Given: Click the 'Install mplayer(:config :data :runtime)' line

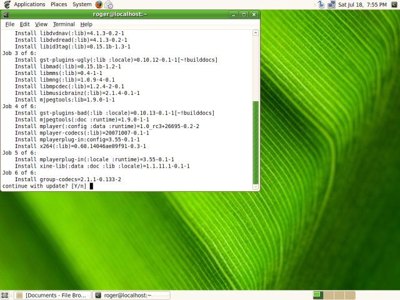Looking at the screenshot, I should (x=107, y=126).
